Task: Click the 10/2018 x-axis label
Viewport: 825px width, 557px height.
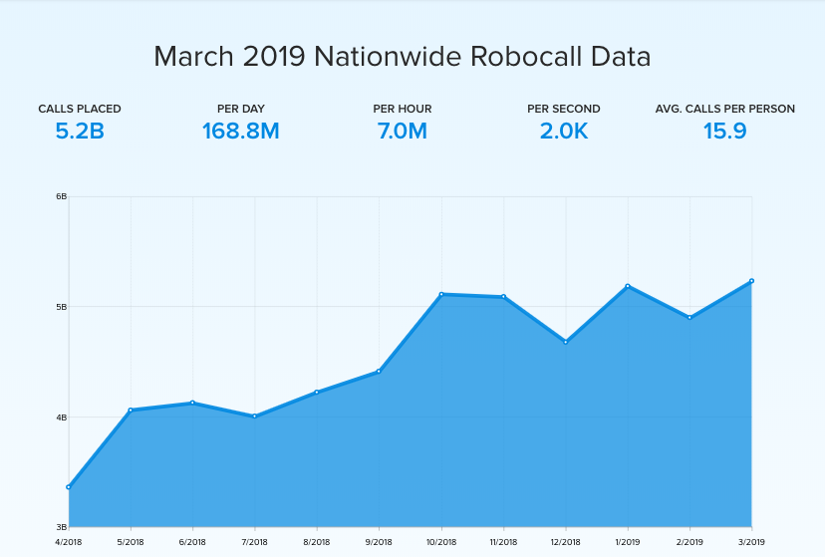Action: (x=441, y=541)
